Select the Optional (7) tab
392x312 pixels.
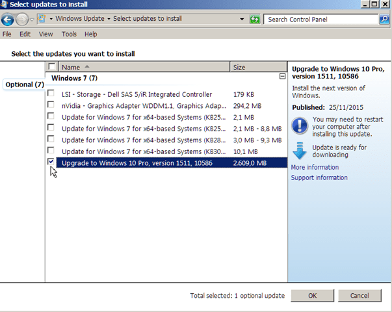[x=25, y=84]
